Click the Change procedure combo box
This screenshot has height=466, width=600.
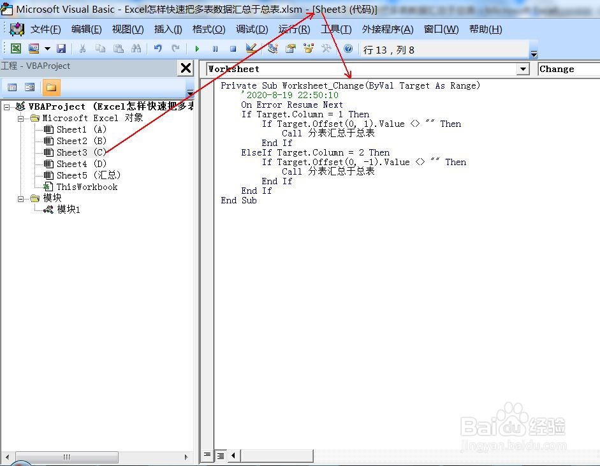tap(569, 69)
